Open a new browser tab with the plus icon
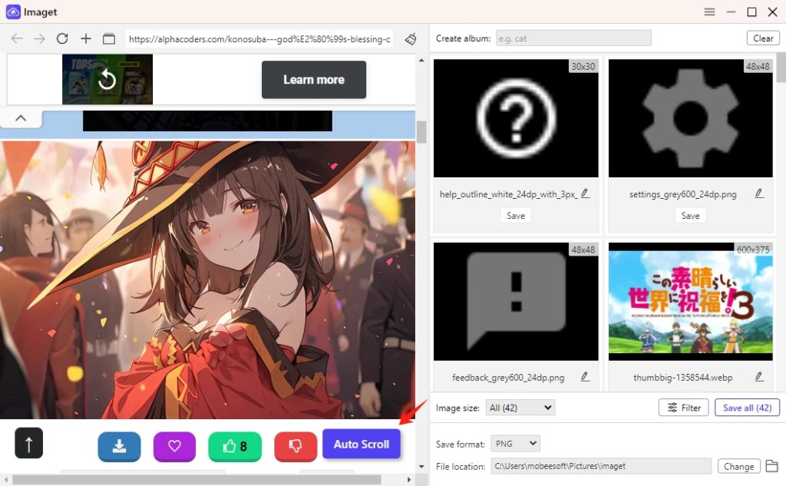Viewport: 786px width, 486px height. (x=85, y=38)
